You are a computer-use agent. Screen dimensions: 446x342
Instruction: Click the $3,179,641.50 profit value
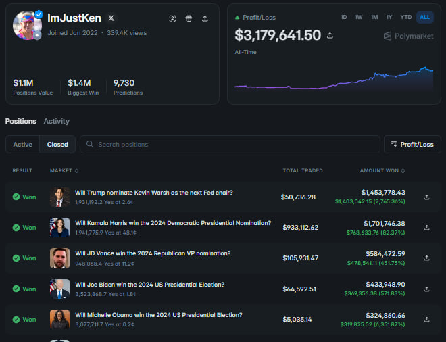[x=278, y=35]
